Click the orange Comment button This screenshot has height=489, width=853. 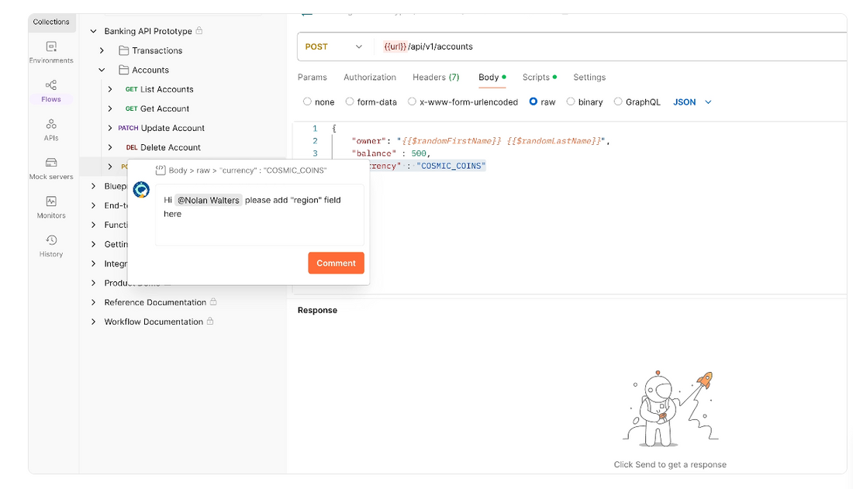[336, 263]
